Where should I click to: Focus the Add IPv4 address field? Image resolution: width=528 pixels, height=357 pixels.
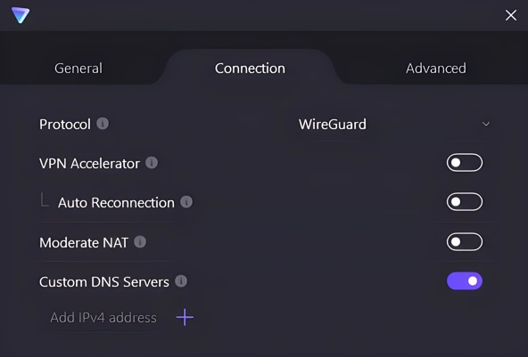click(103, 318)
